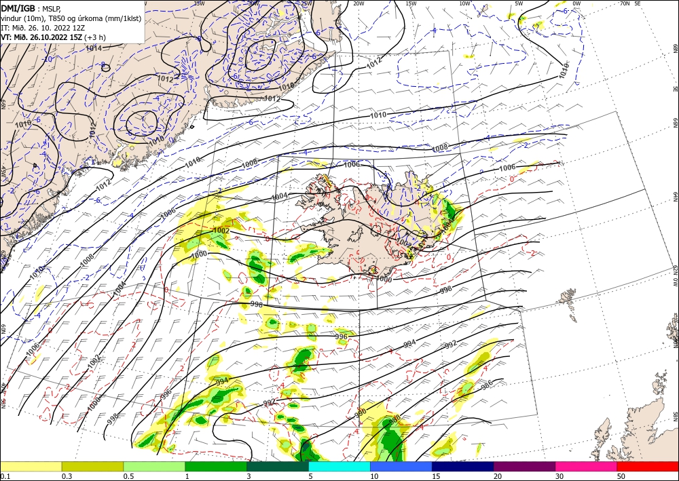The width and height of the screenshot is (679, 481).
Task: Click the legend value '10'
Action: (x=373, y=476)
